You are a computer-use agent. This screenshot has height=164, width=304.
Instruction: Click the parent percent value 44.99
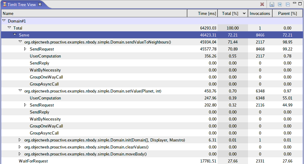tap(287, 105)
